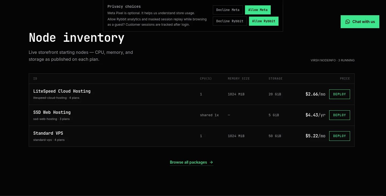Deploy LiteSpeed Cloud Hosting plan
The width and height of the screenshot is (386, 196).
click(340, 94)
